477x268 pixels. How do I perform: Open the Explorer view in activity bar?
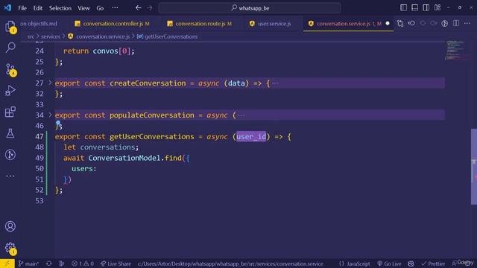[10, 27]
